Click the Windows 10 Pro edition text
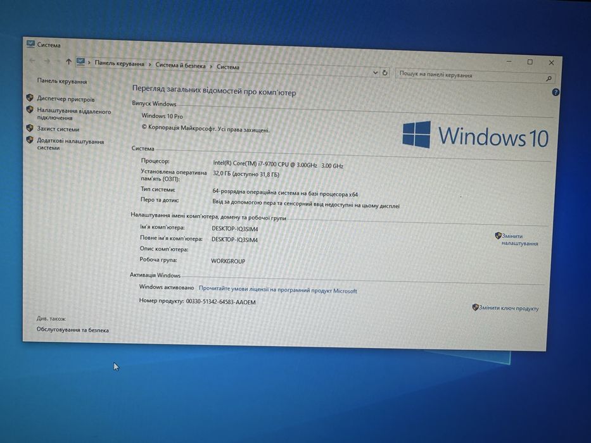The width and height of the screenshot is (591, 443). pos(162,116)
